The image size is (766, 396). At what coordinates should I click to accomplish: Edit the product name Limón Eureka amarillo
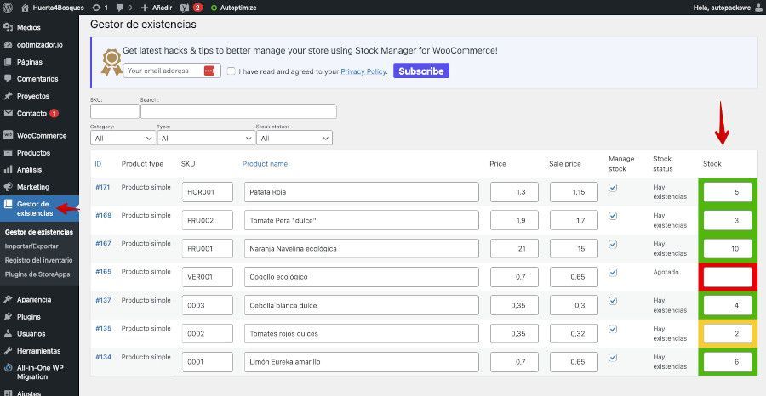tap(362, 362)
